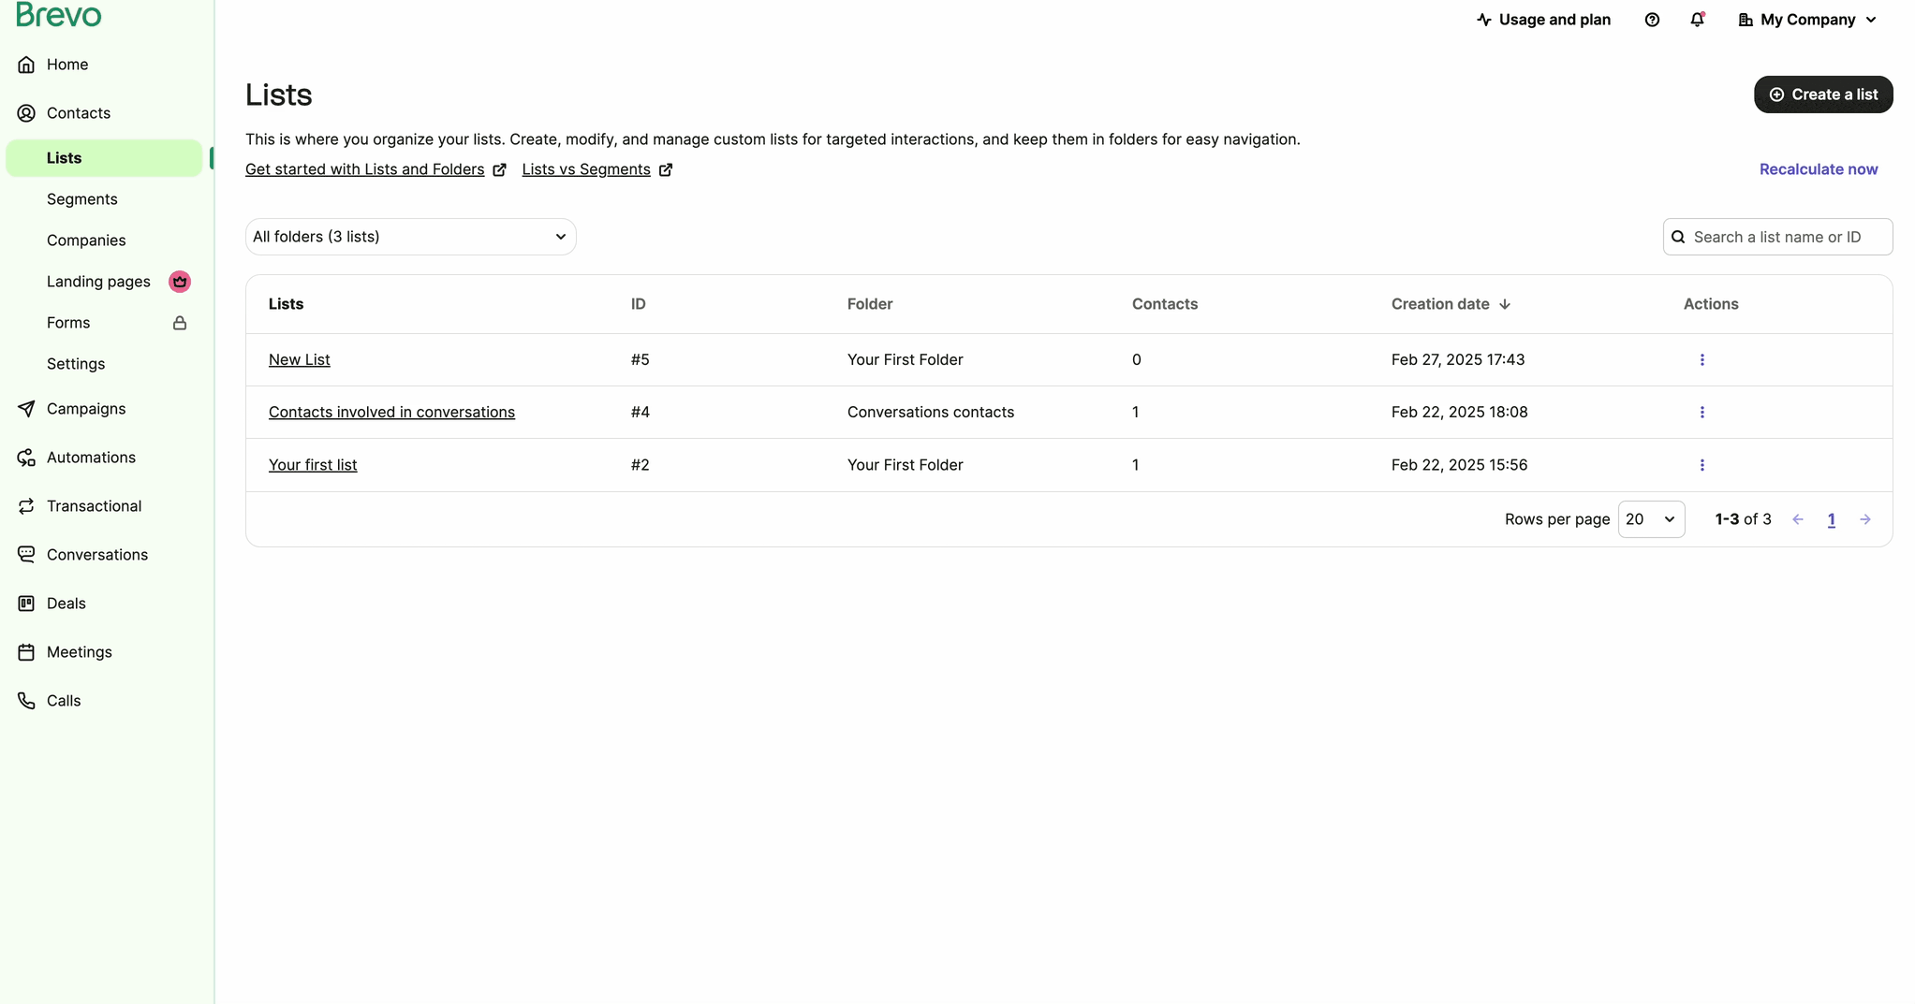This screenshot has width=1915, height=1004.
Task: Click the previous page arrow
Action: [1797, 519]
